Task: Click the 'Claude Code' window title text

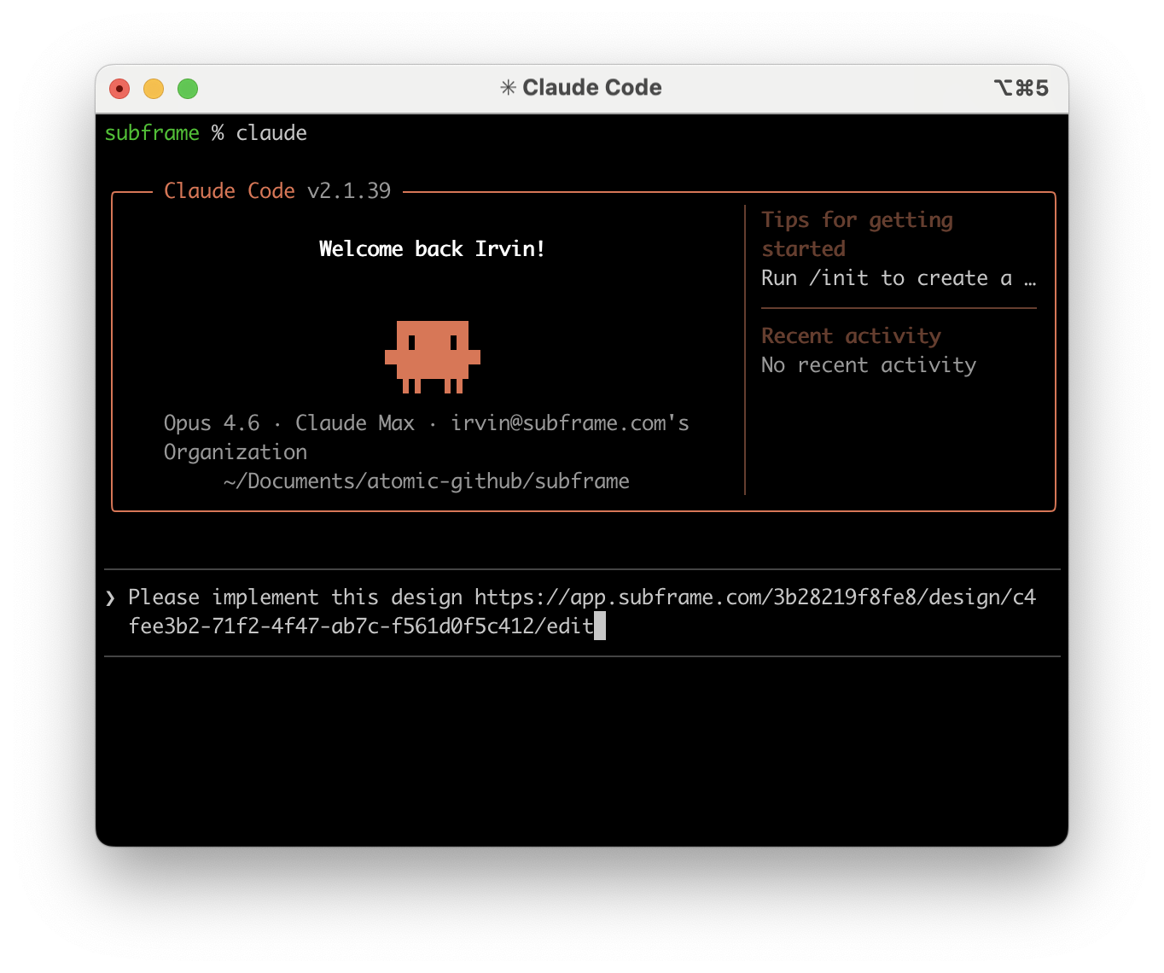Action: (592, 88)
